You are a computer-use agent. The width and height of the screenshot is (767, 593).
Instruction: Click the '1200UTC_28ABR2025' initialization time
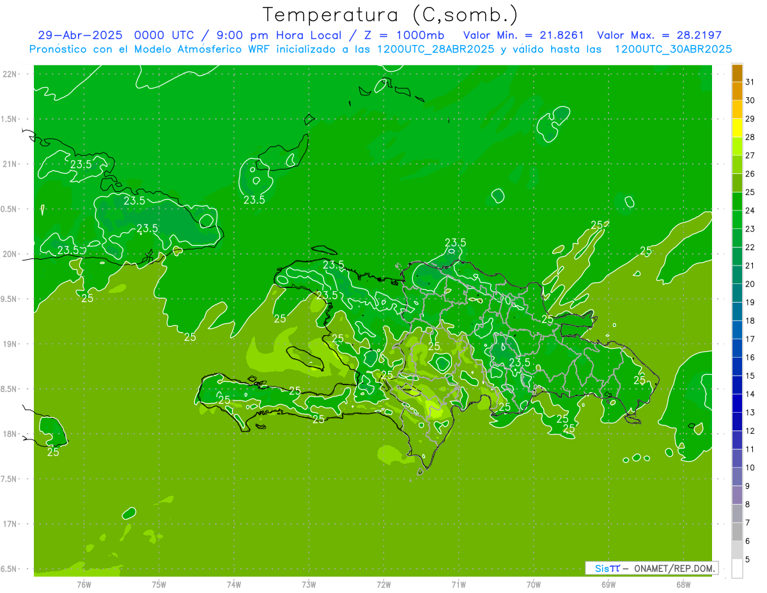click(x=435, y=49)
